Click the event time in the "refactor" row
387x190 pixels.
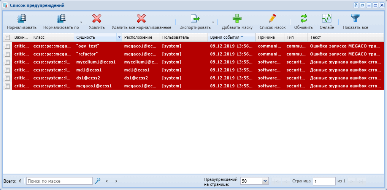[x=232, y=54]
